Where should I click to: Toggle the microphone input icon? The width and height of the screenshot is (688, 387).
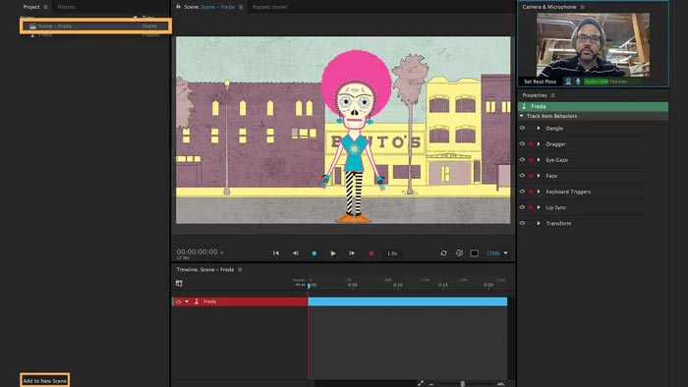pyautogui.click(x=578, y=82)
